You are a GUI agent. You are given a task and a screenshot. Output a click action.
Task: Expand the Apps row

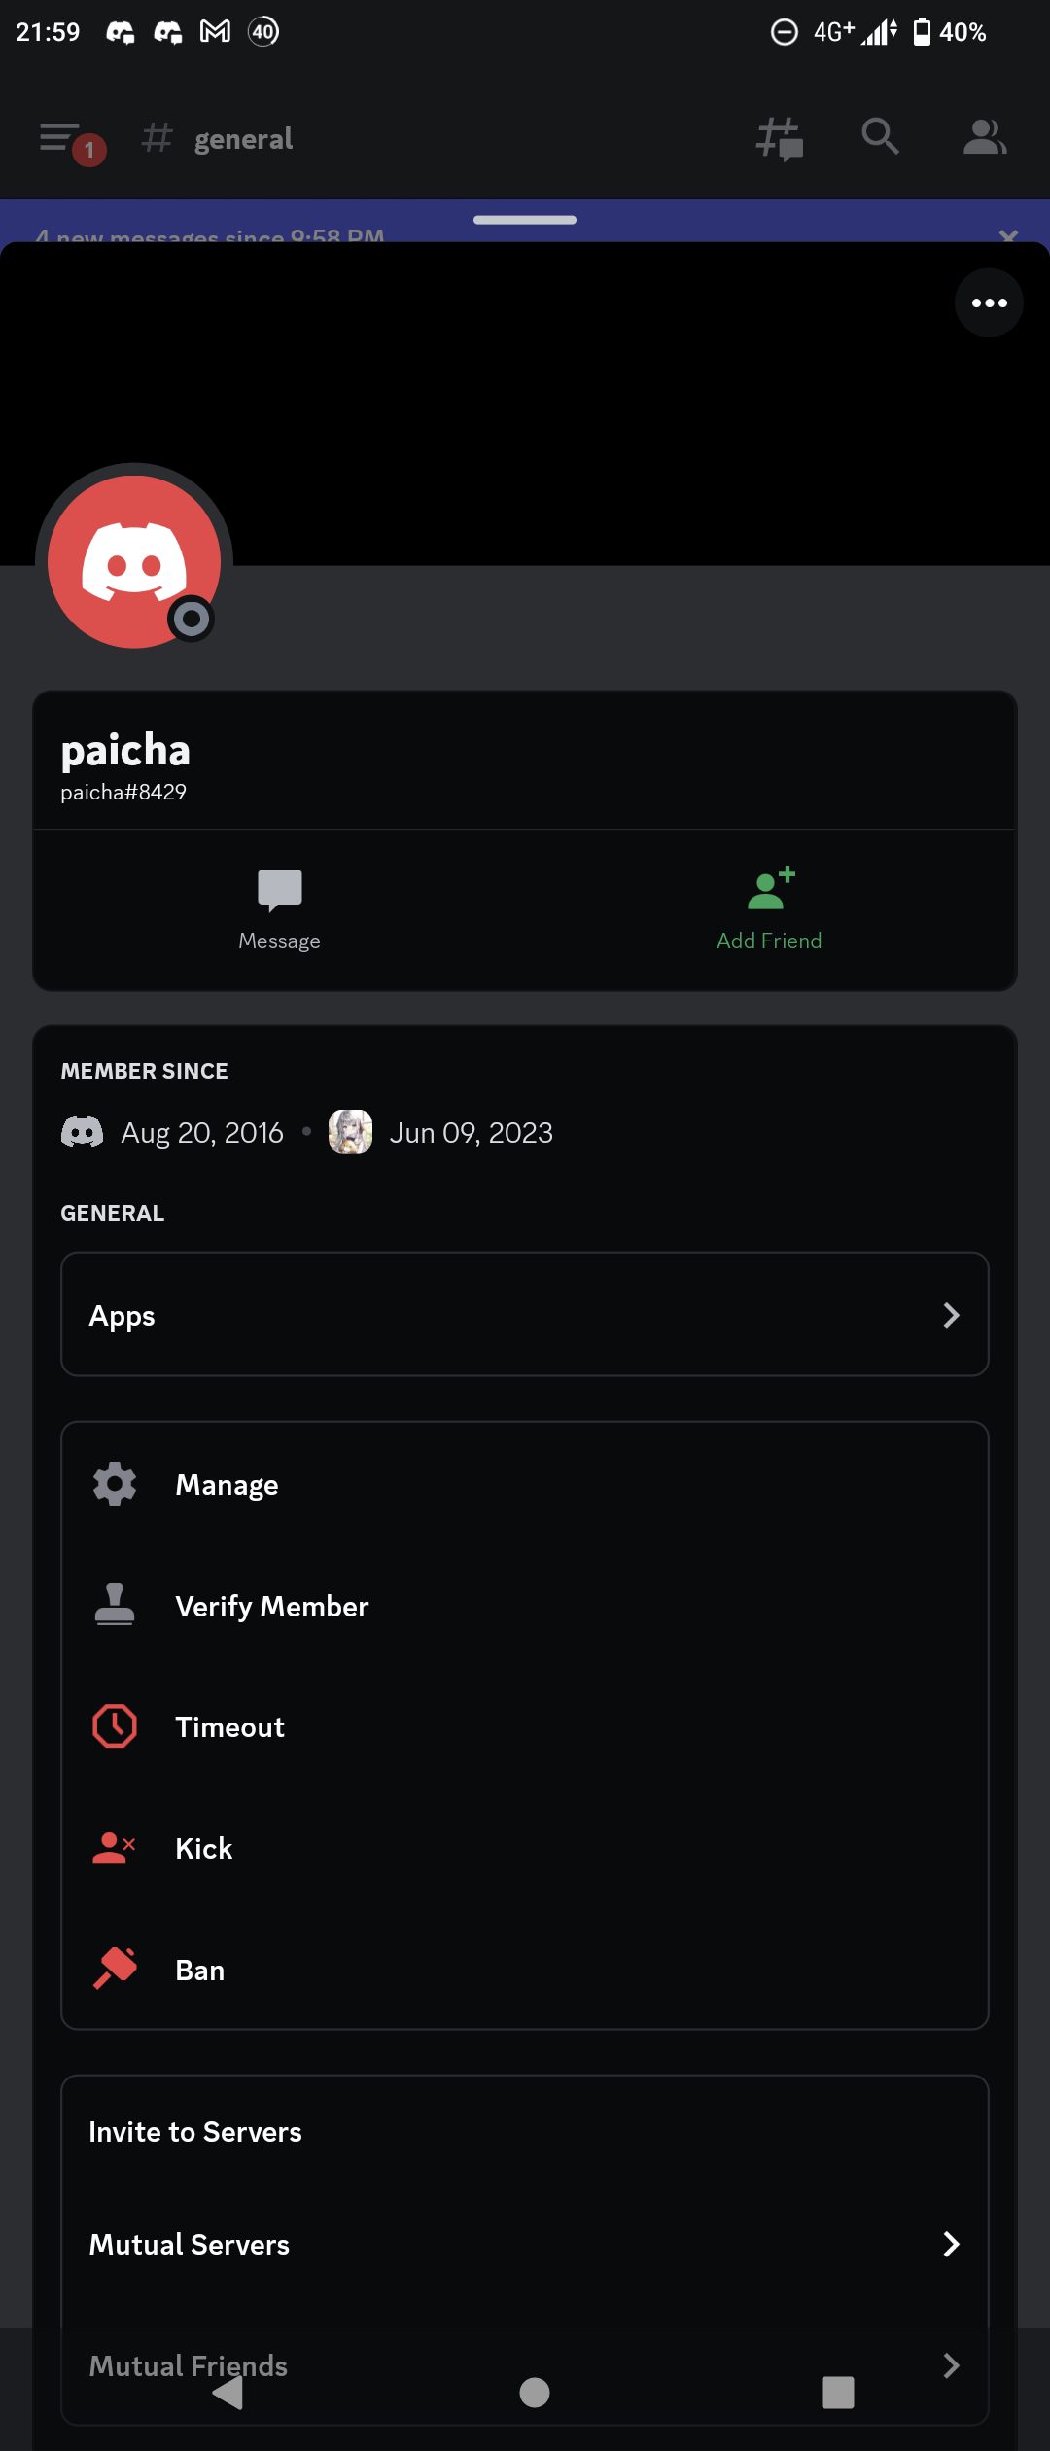(525, 1315)
